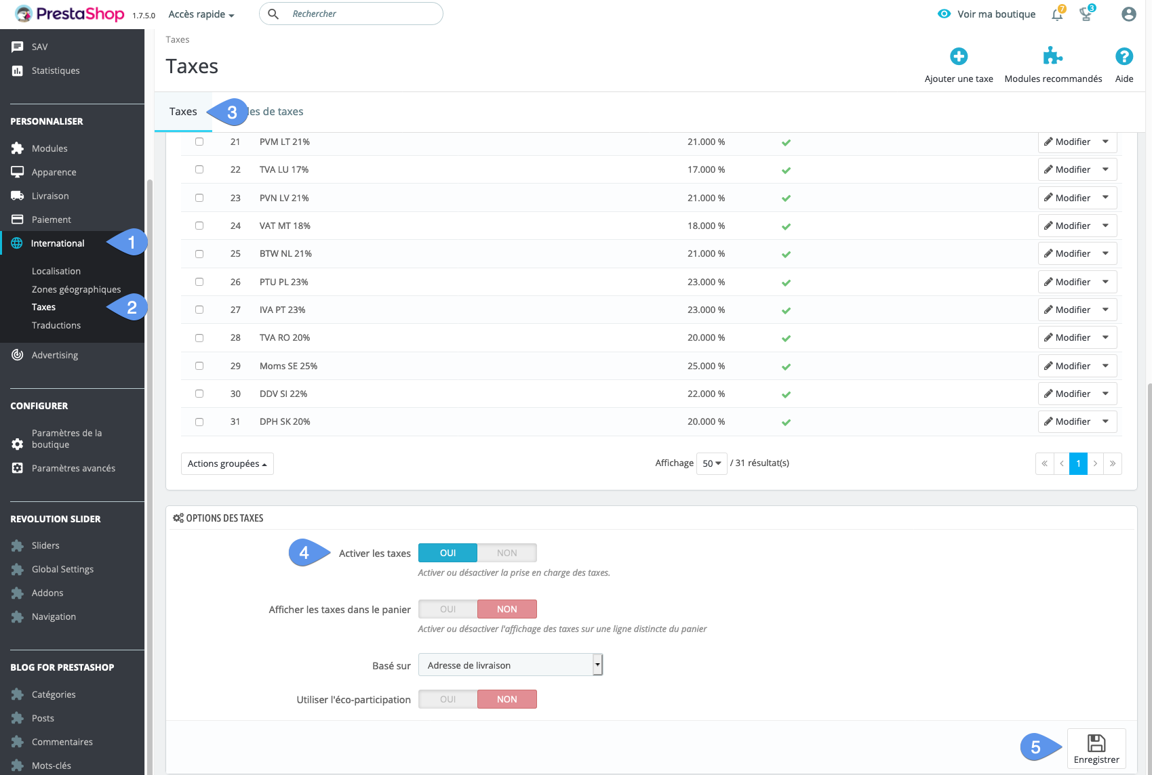Open Modules recommandés puzzle icon
Image resolution: width=1152 pixels, height=775 pixels.
(1052, 56)
